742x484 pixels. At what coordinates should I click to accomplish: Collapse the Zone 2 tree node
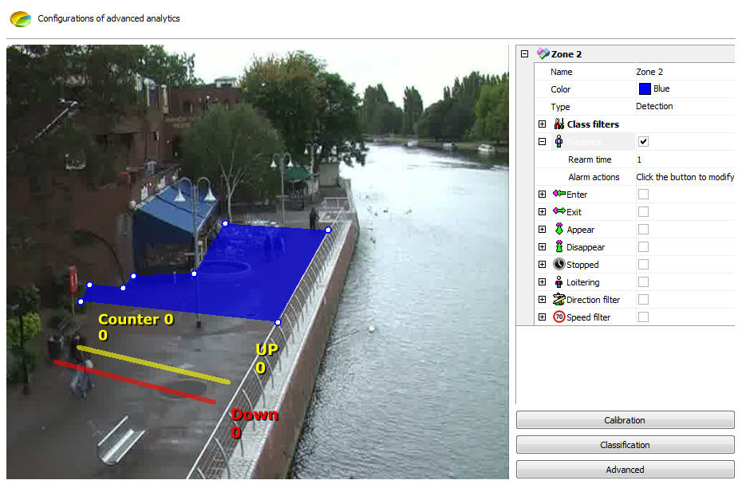pos(524,54)
